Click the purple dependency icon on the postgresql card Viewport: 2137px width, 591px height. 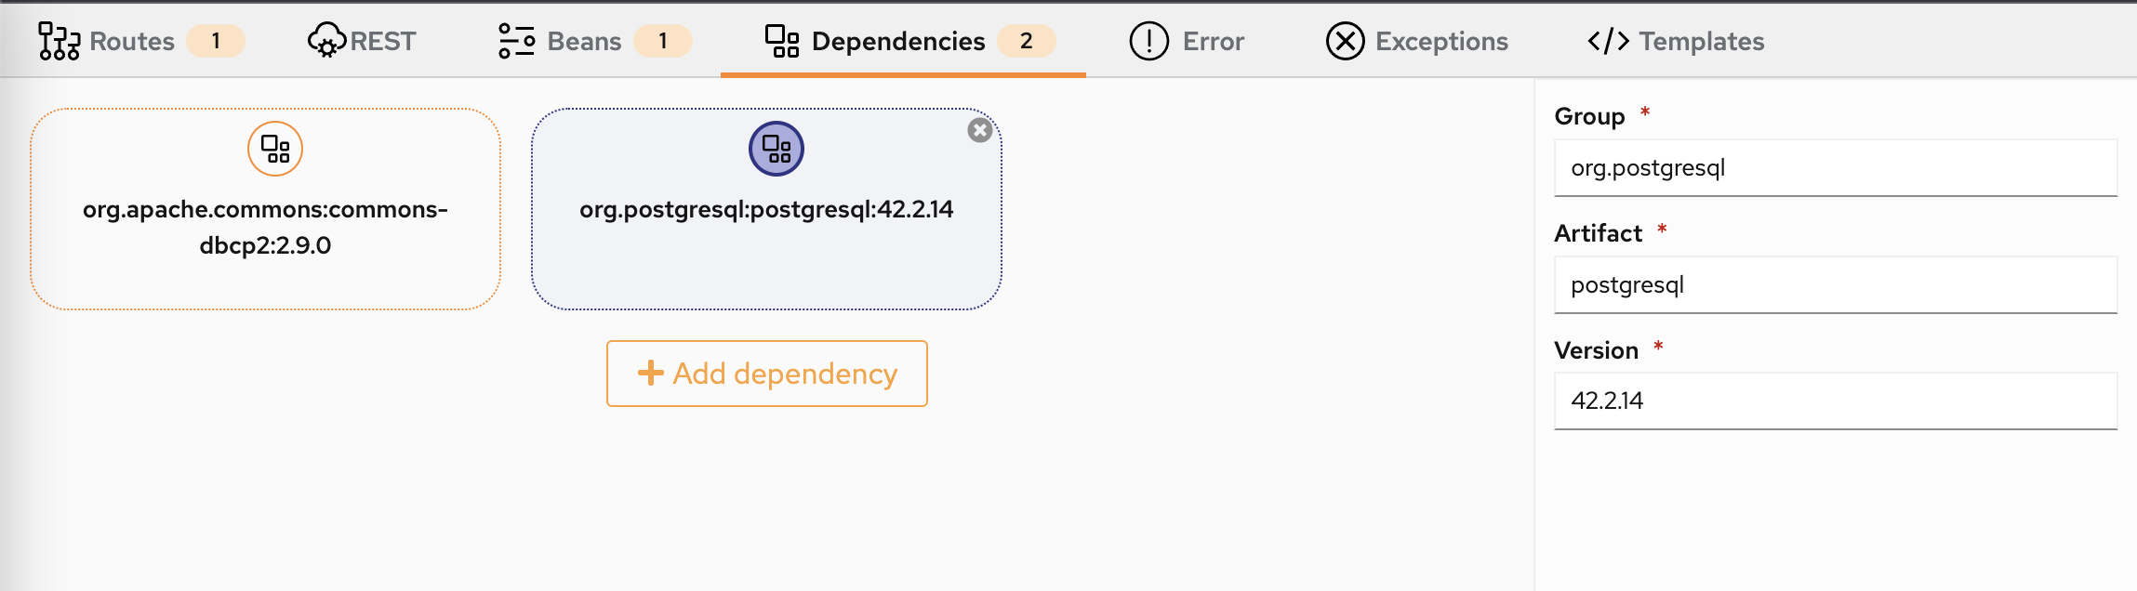point(775,148)
